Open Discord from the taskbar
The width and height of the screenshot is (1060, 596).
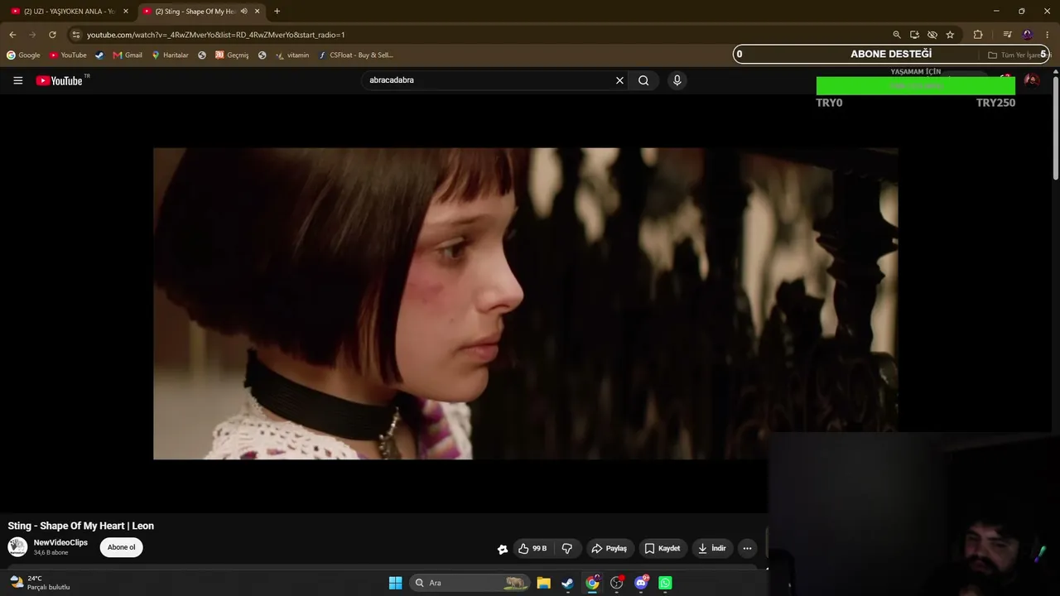click(x=641, y=583)
